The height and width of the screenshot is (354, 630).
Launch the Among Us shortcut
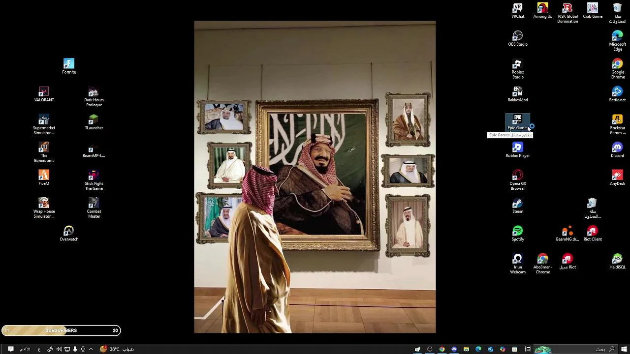[x=542, y=11]
